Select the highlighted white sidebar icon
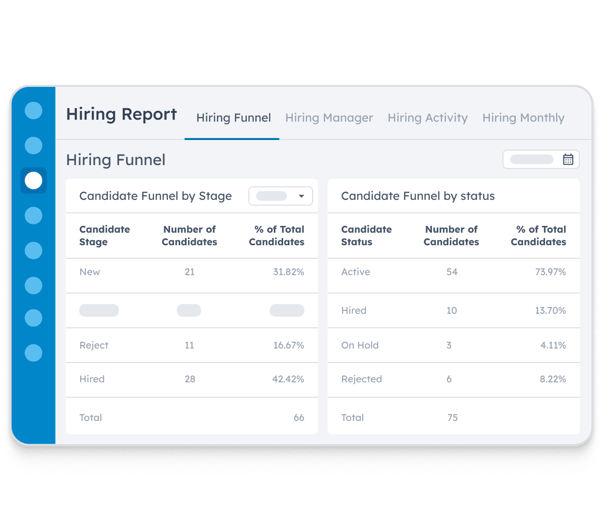 point(33,181)
